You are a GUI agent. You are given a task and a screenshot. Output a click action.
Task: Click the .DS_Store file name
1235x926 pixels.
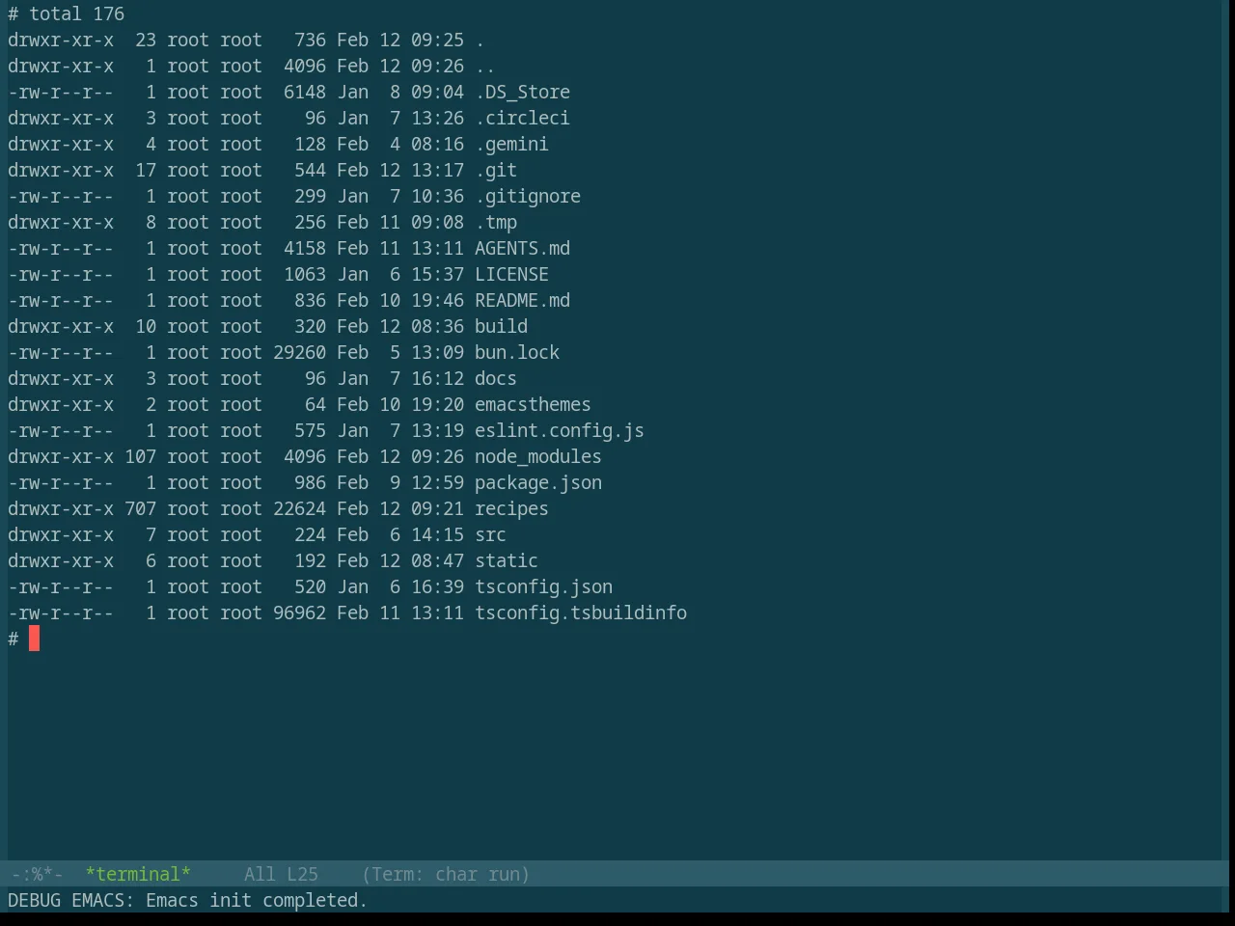tap(522, 92)
